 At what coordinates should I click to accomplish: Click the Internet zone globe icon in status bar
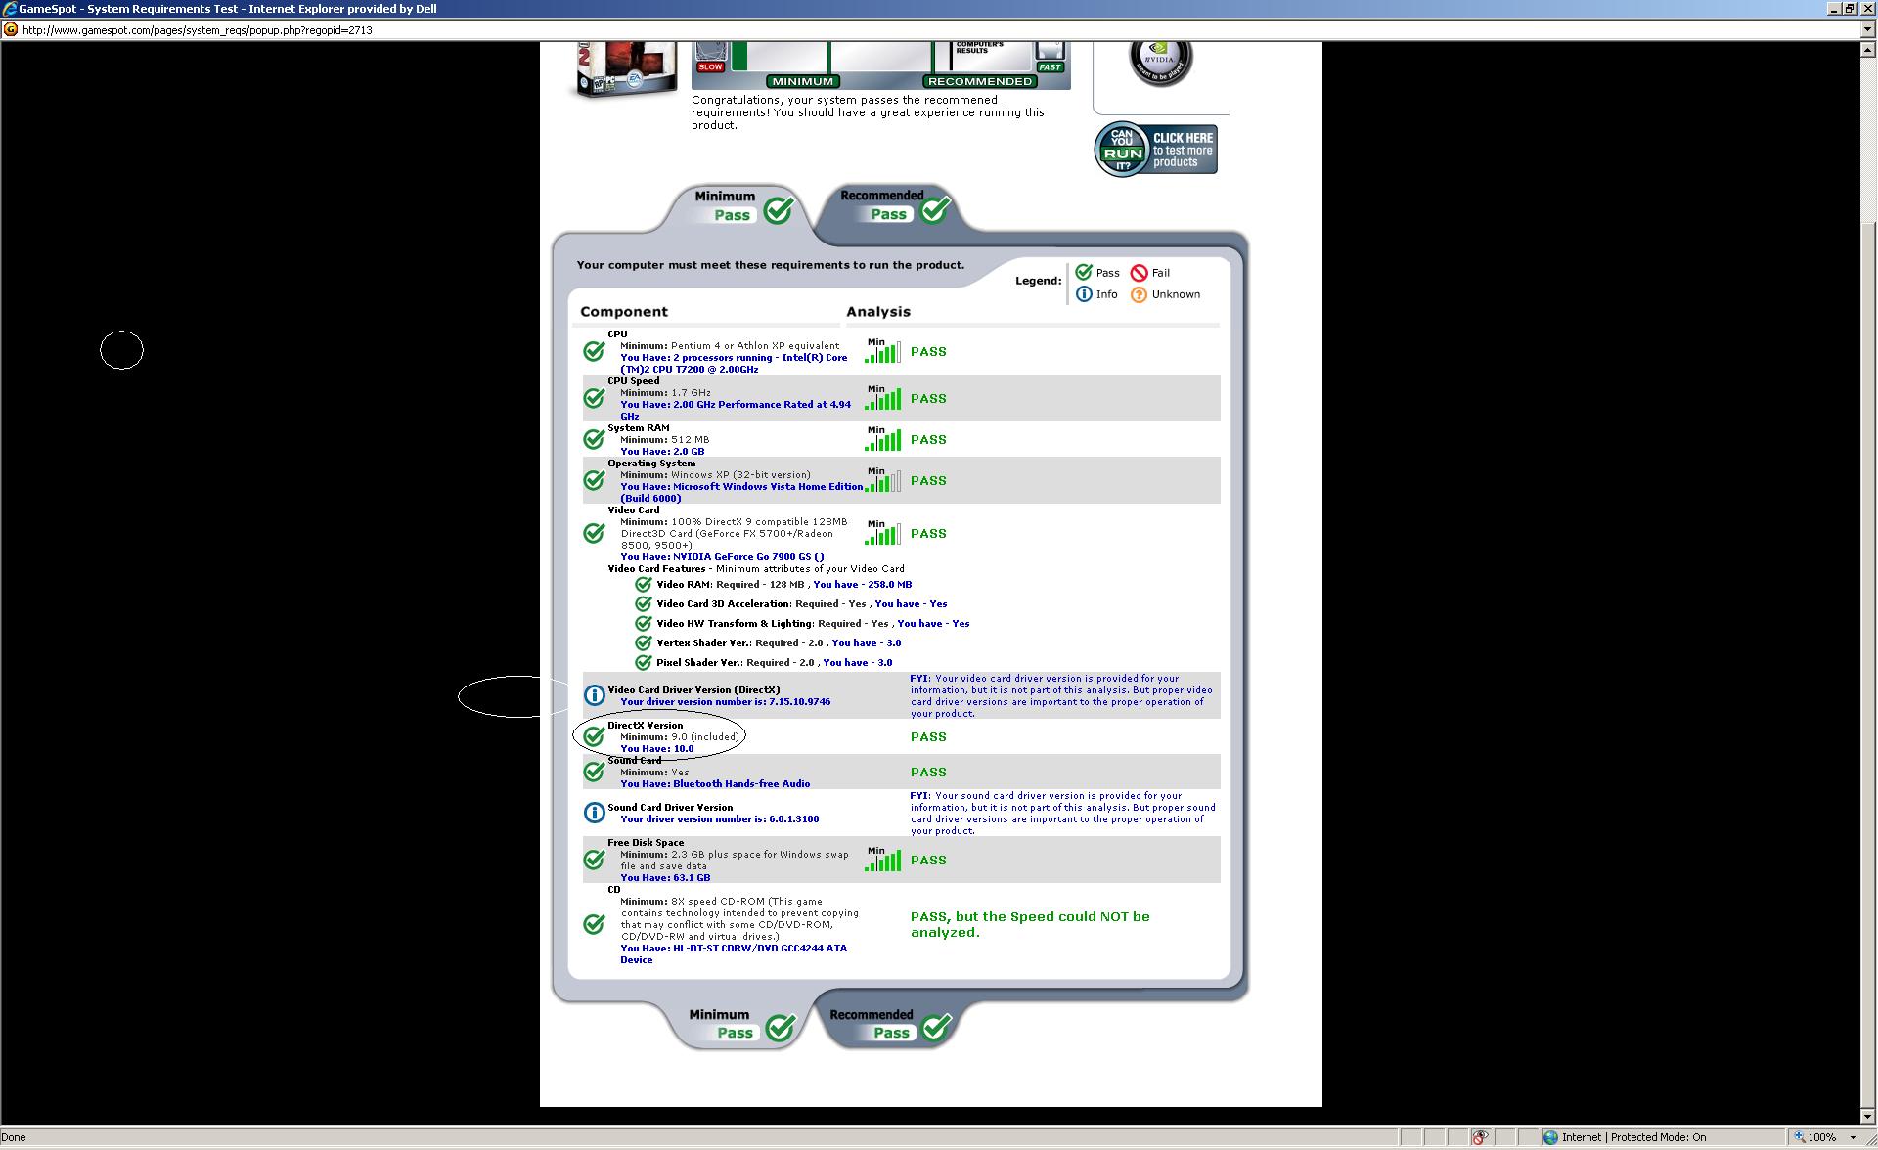click(x=1550, y=1137)
